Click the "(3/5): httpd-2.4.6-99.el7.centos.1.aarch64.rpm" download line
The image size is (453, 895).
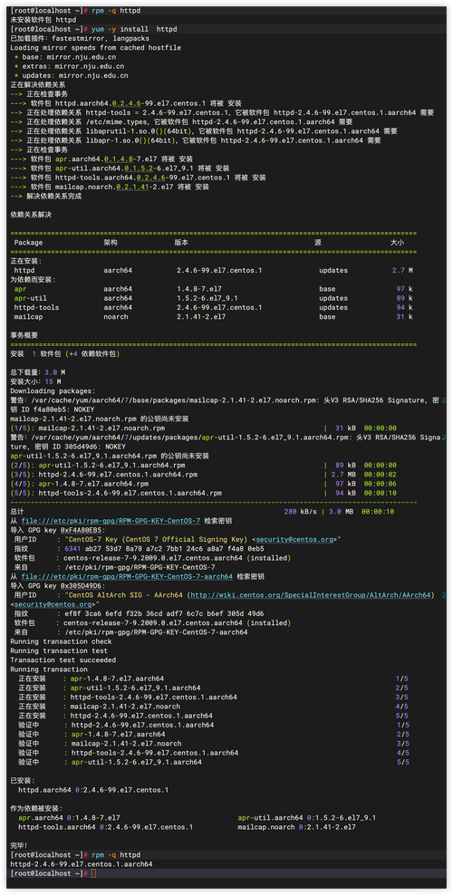point(203,475)
